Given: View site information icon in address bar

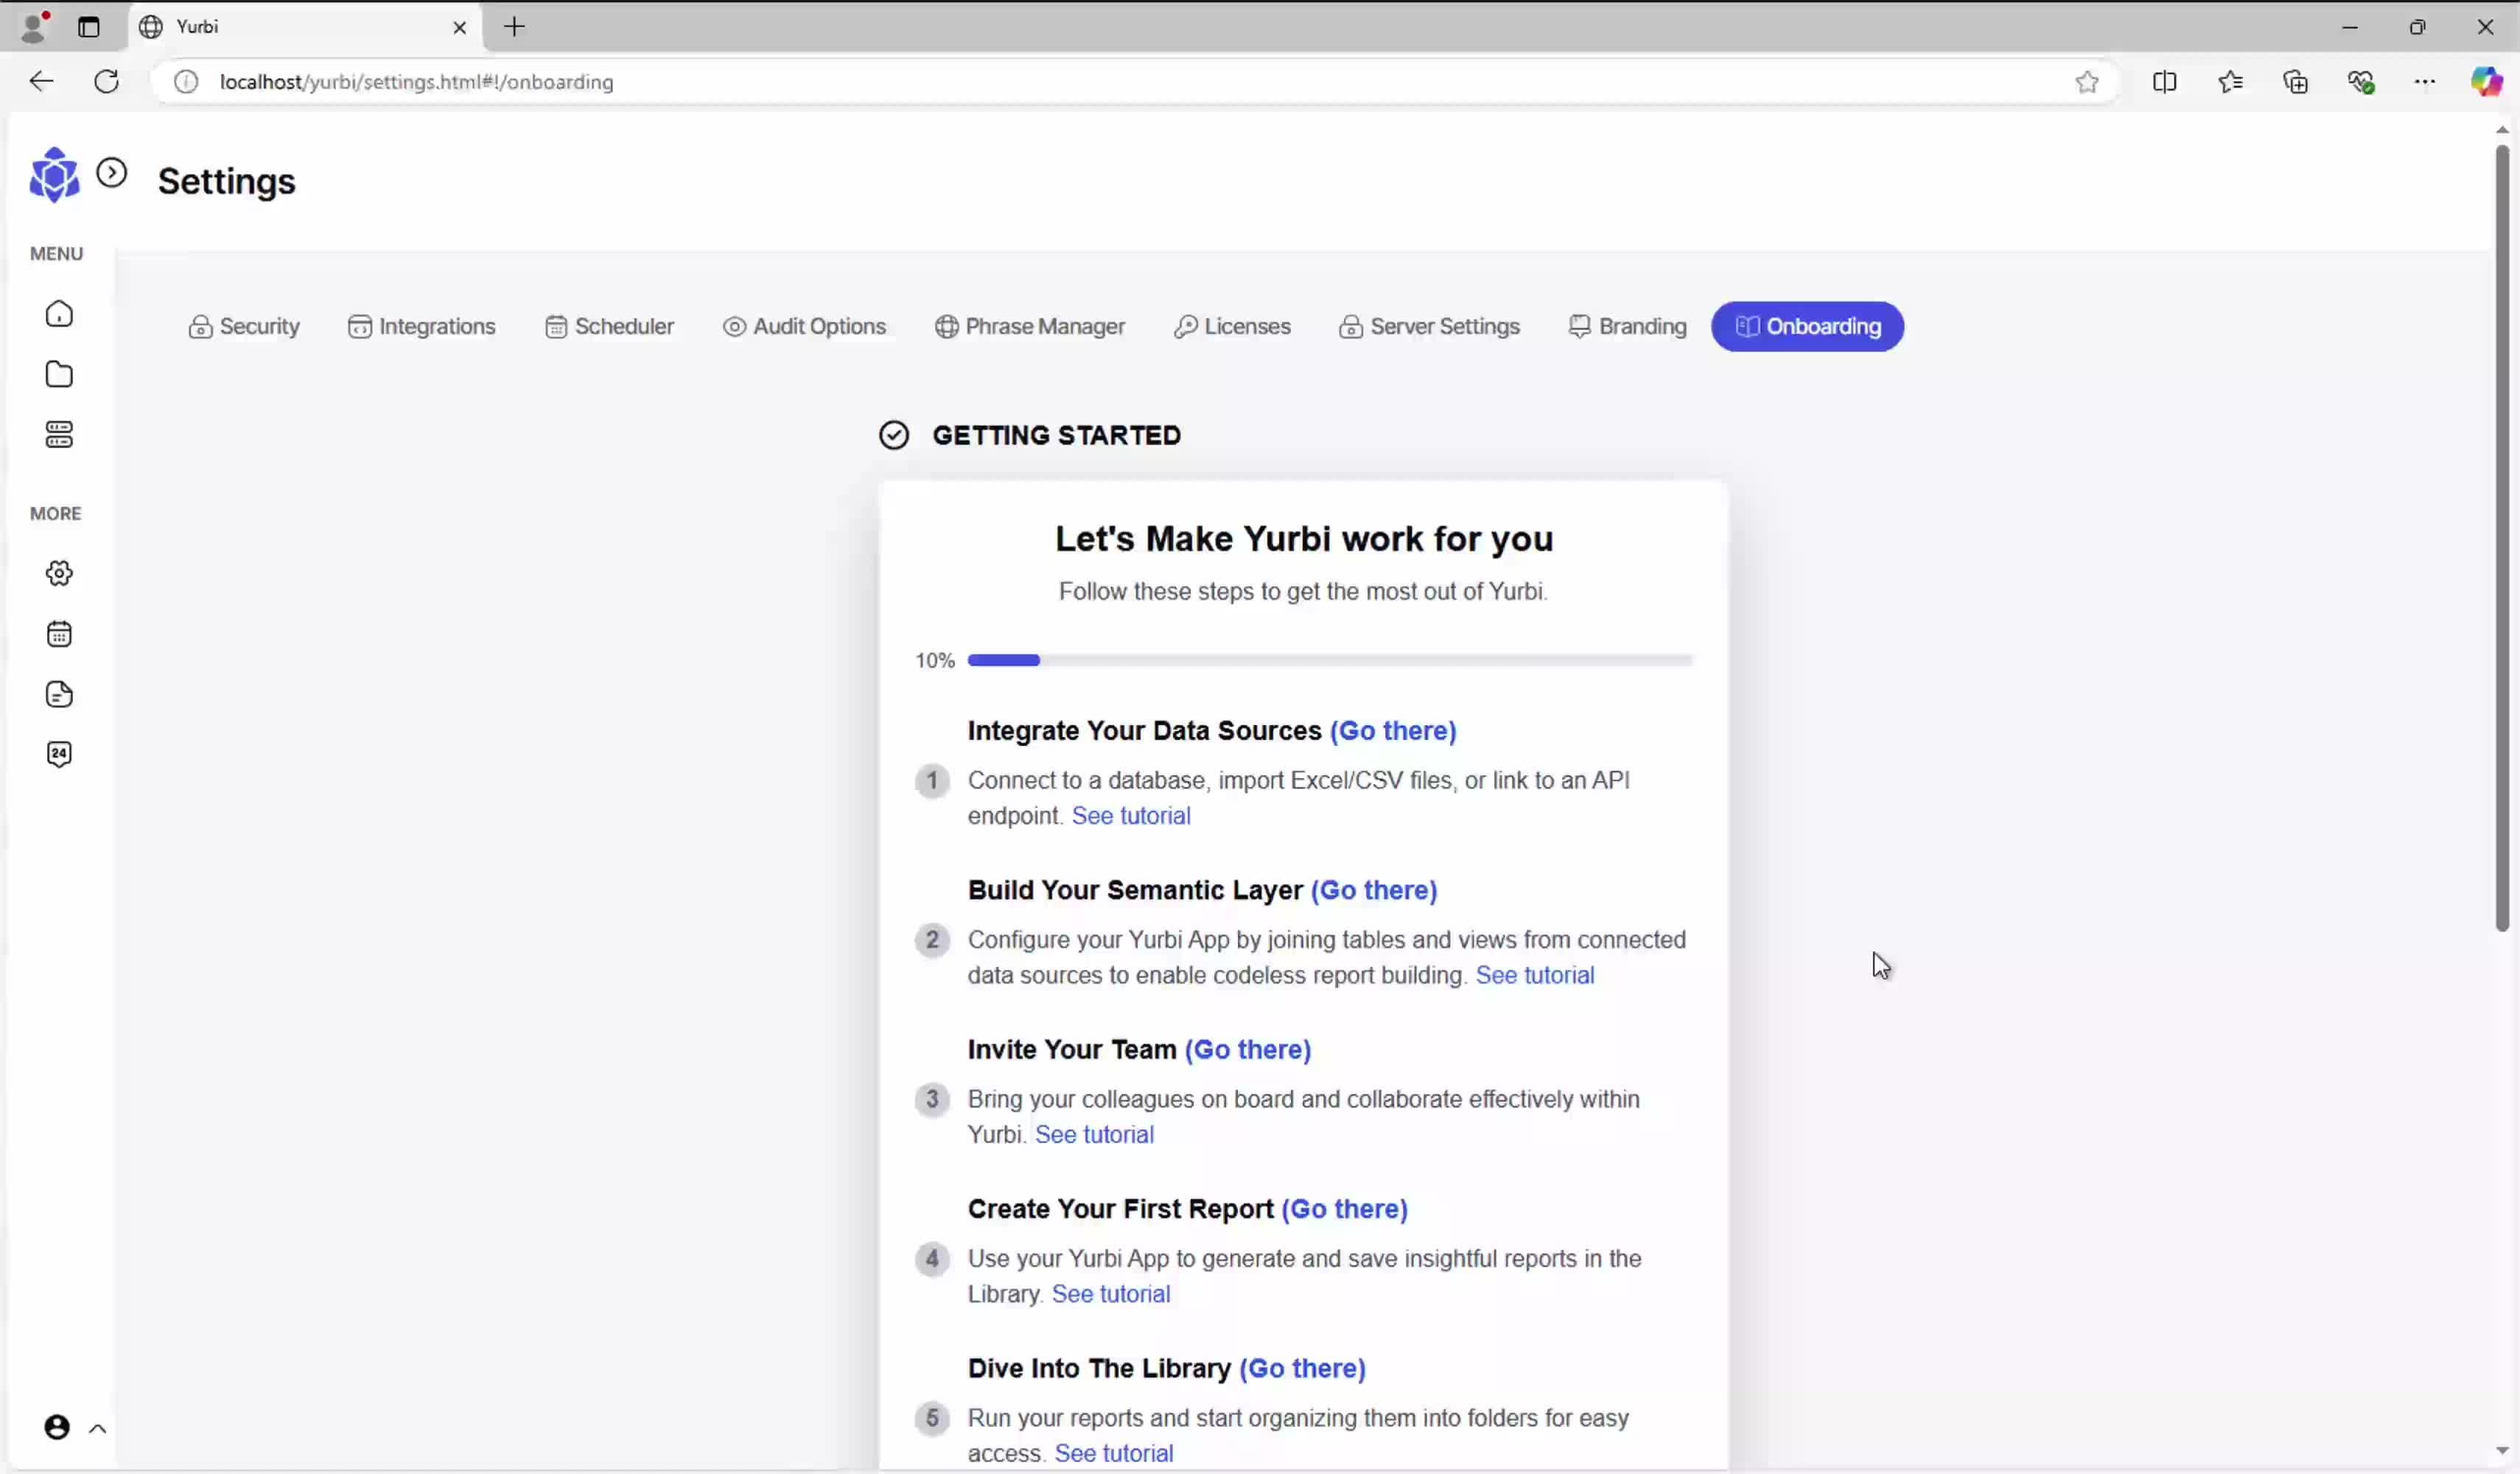Looking at the screenshot, I should coord(186,82).
